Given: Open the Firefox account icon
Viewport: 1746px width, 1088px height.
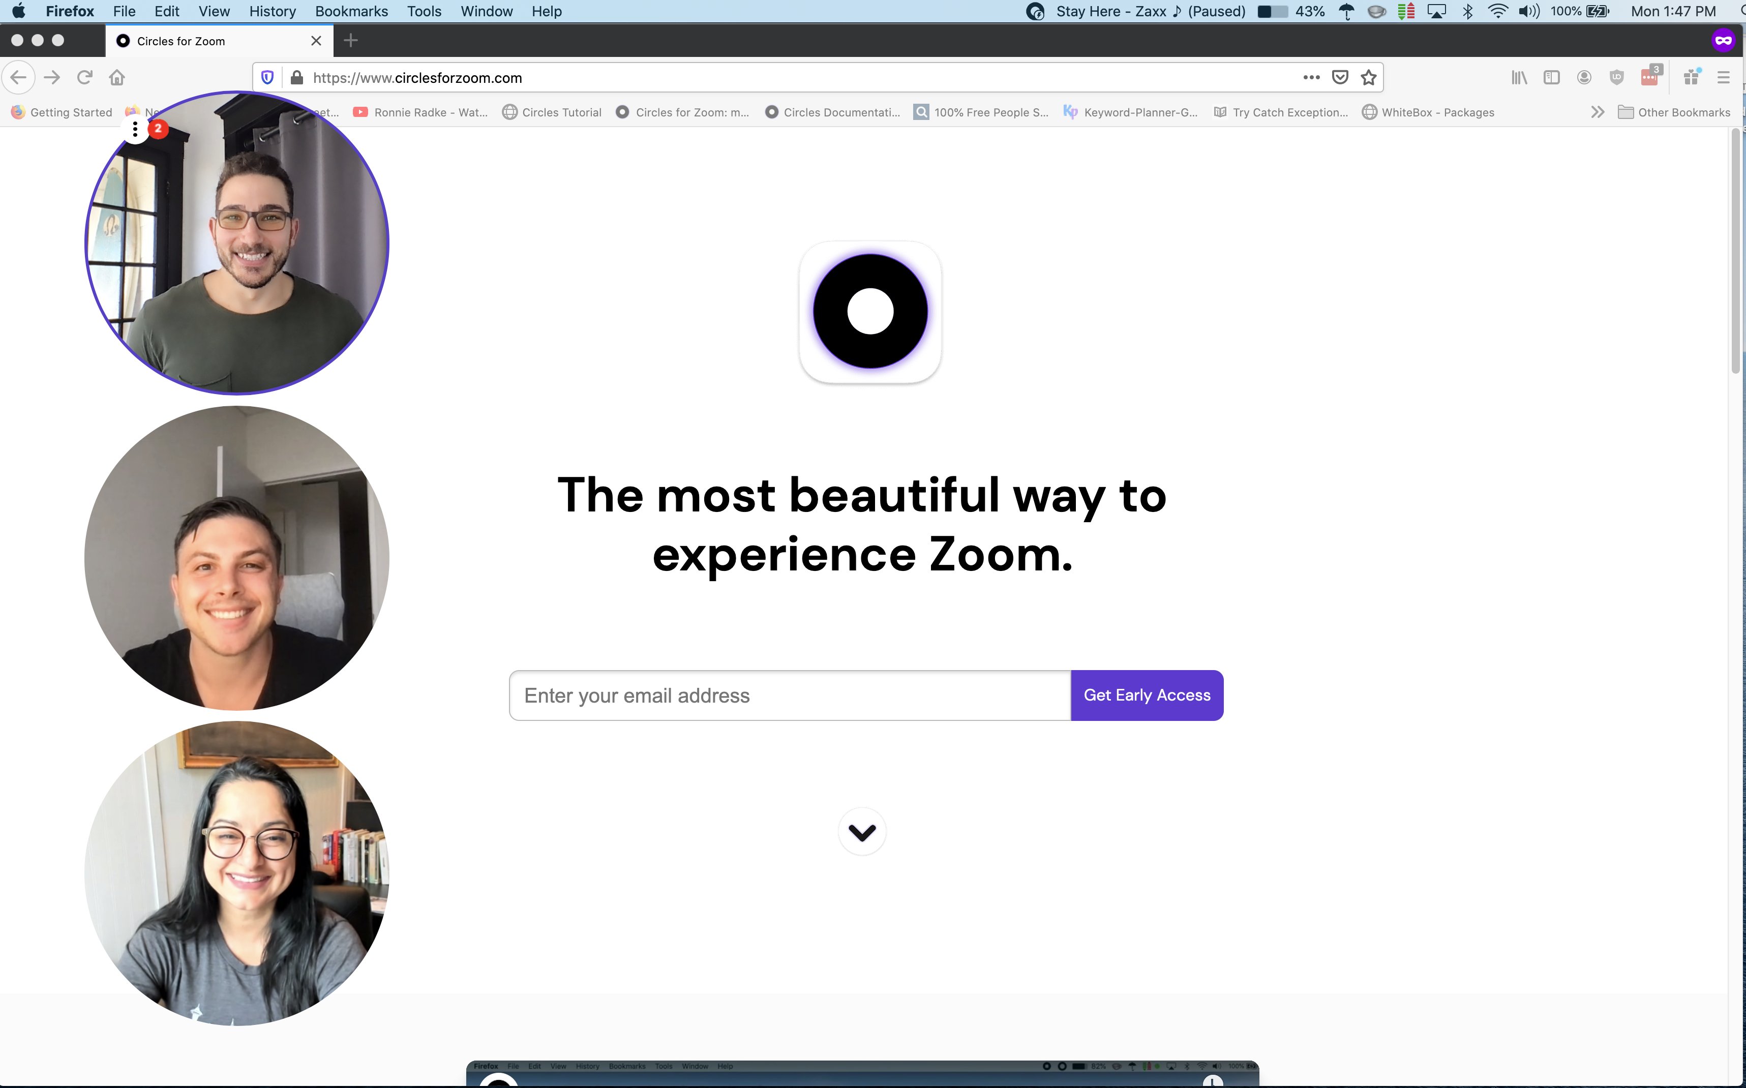Looking at the screenshot, I should (x=1583, y=77).
